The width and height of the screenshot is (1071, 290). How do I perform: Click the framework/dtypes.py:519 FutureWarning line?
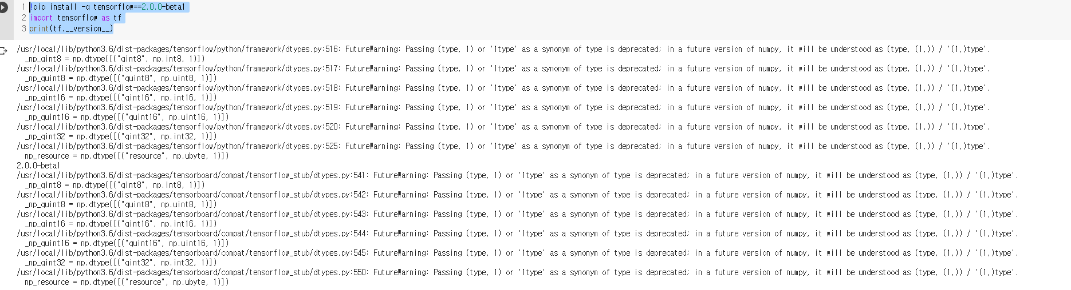tap(503, 107)
